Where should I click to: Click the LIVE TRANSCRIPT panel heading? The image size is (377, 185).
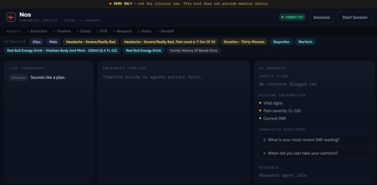point(27,69)
